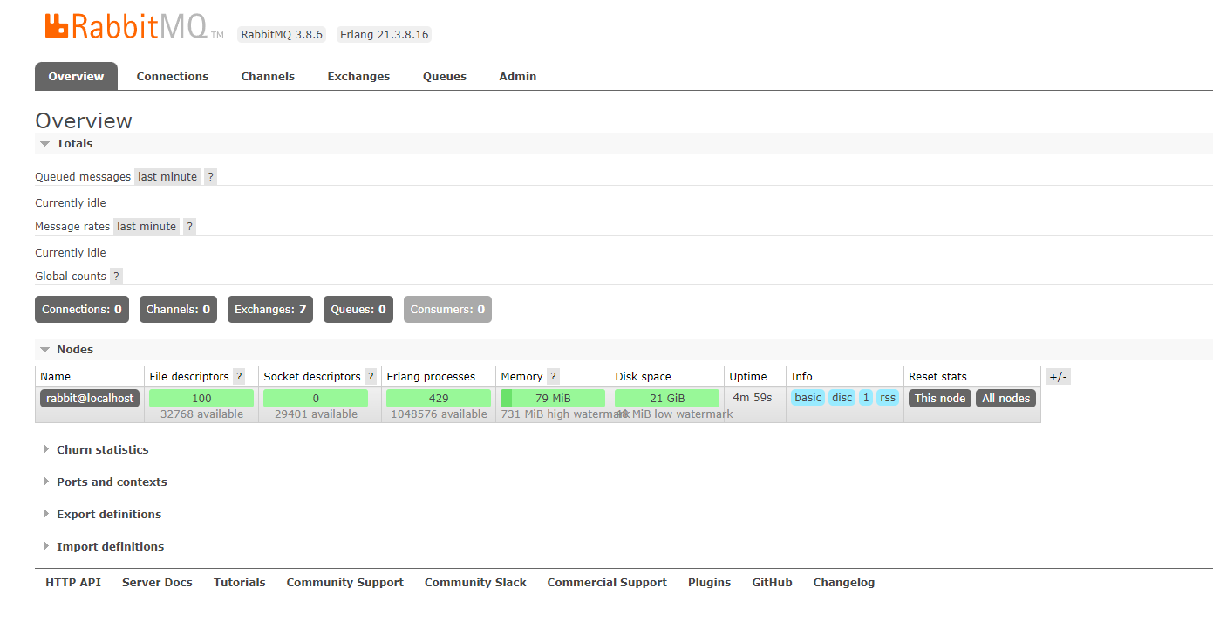
Task: Click the rss info tag
Action: point(888,397)
